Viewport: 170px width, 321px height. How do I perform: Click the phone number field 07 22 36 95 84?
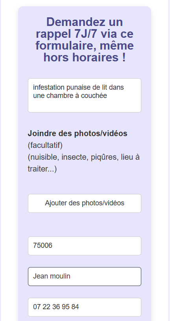click(x=84, y=307)
